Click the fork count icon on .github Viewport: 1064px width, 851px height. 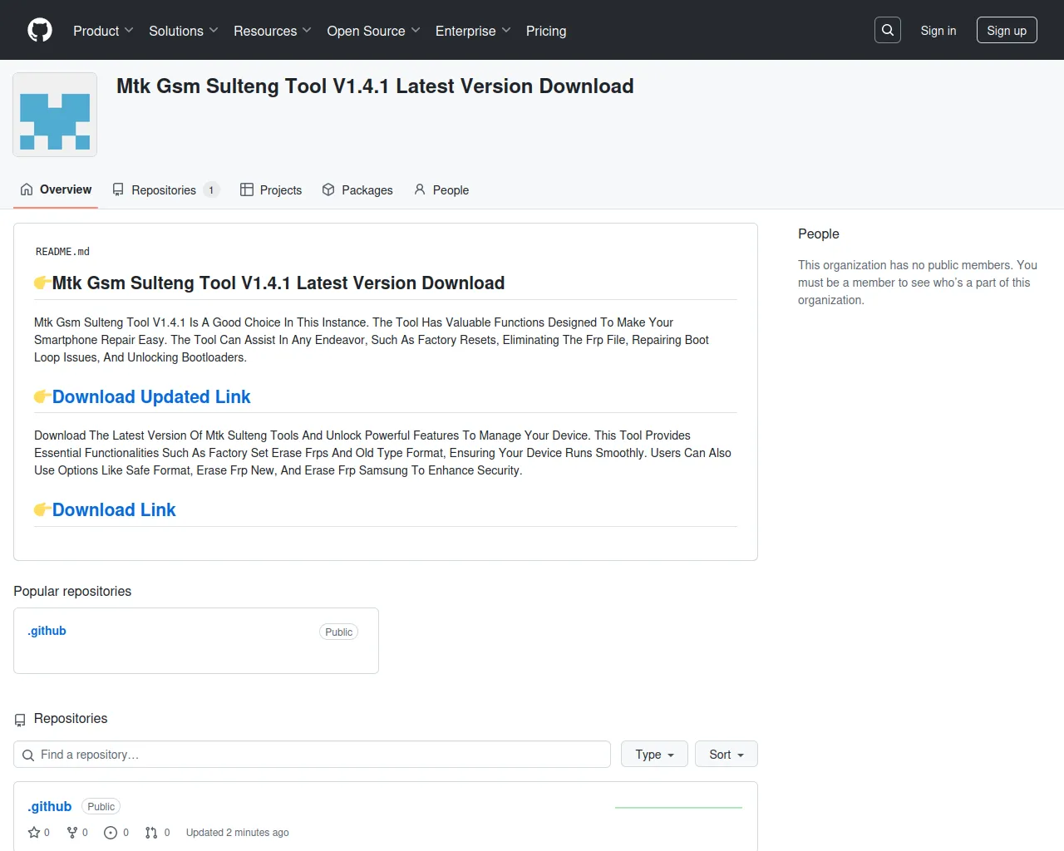click(71, 832)
